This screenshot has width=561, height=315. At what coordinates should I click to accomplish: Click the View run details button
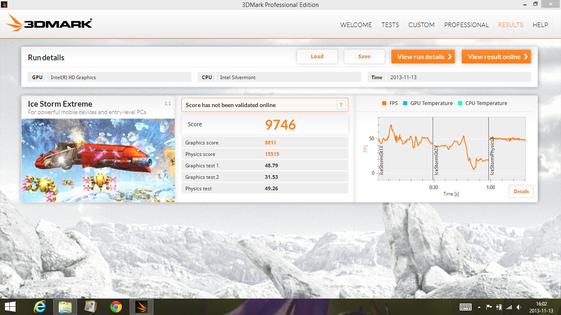[x=424, y=57]
